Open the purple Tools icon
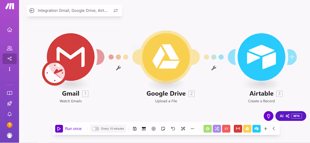 217,129
